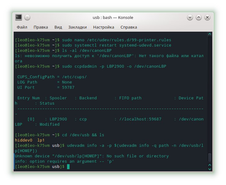Click the 'ccp' backend value
Viewport: 226px width, 185px height.
pos(83,119)
